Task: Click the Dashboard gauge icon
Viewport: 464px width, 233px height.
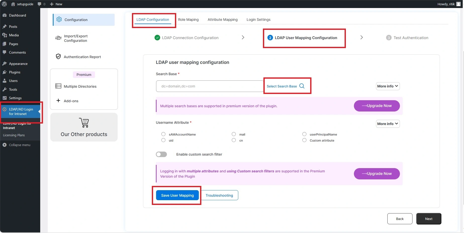Action: click(5, 15)
